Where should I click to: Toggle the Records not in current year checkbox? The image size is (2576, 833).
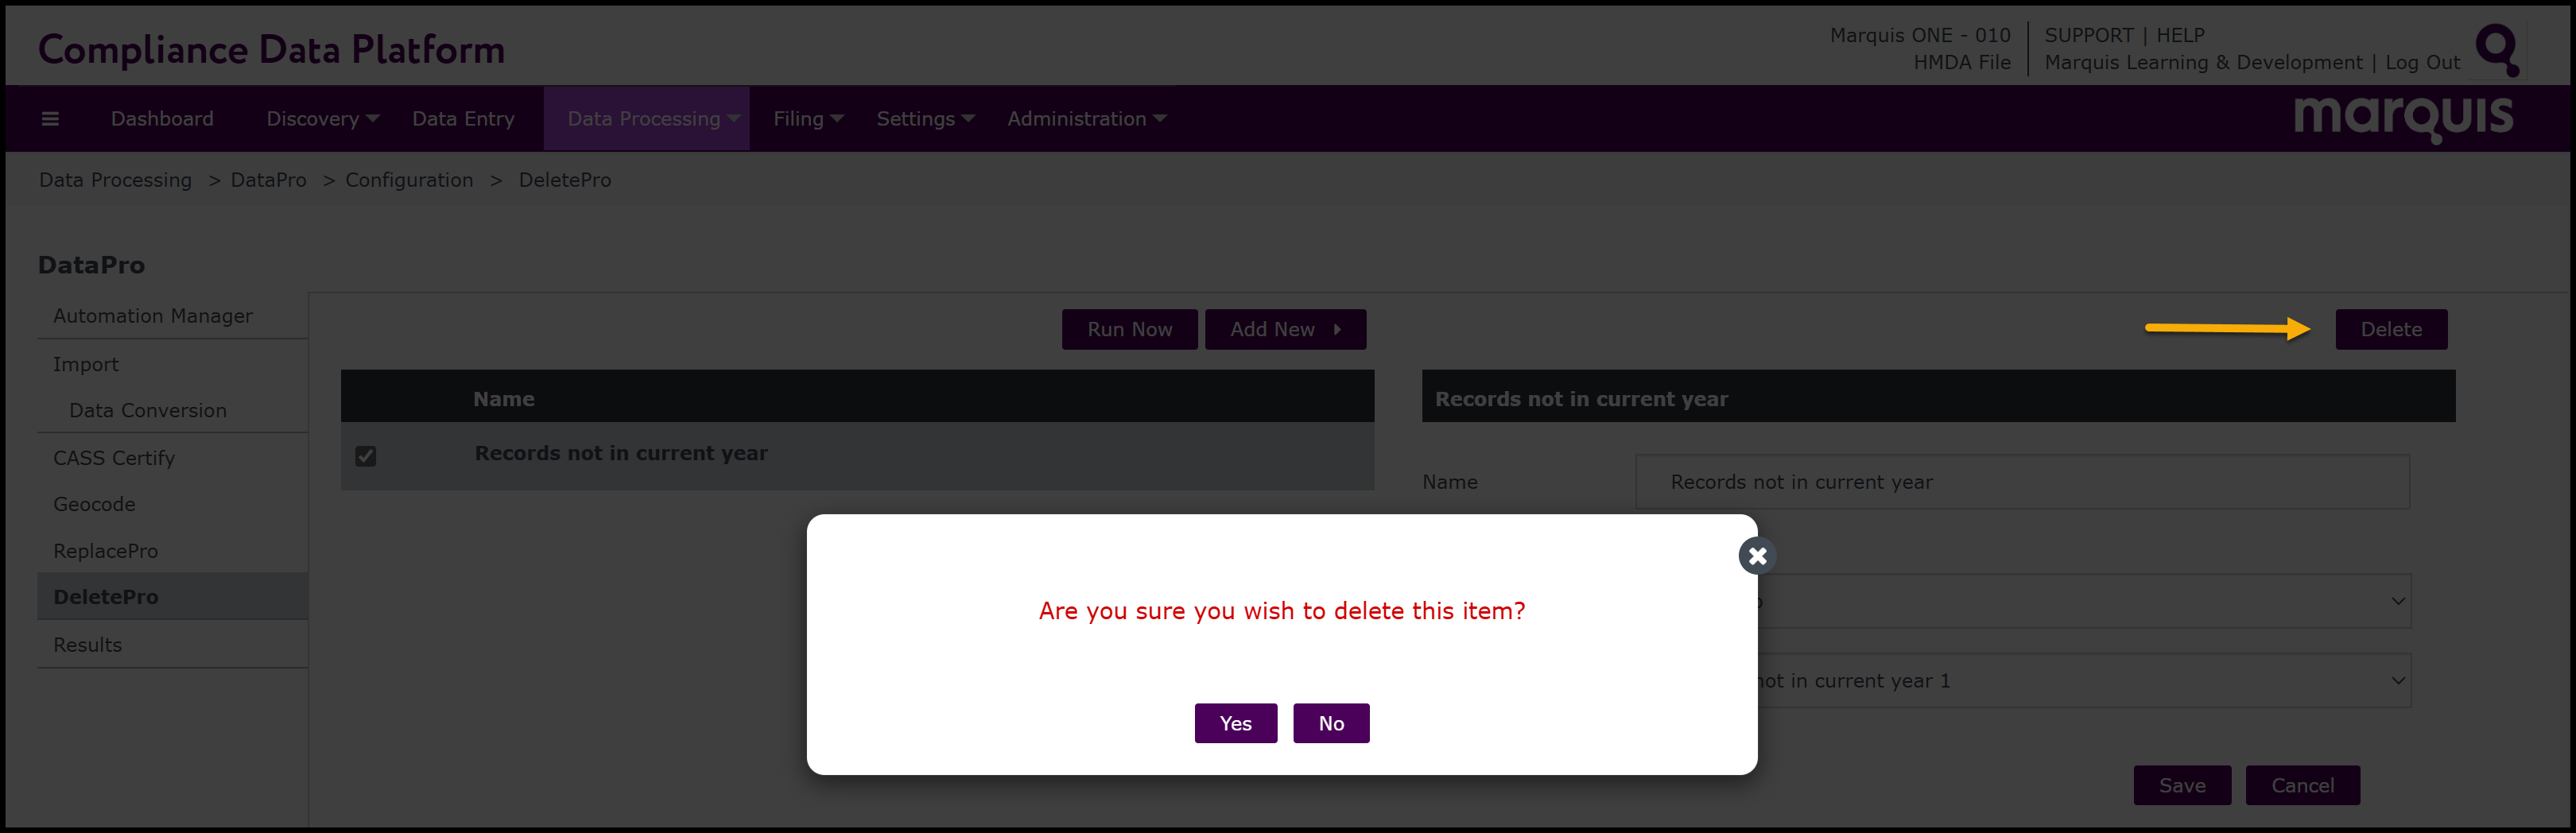pos(366,456)
